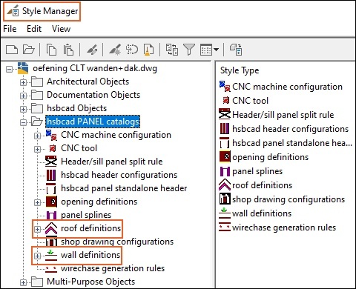Image resolution: width=356 pixels, height=289 pixels.
Task: Select wall definitions in the tree
Action: click(90, 255)
